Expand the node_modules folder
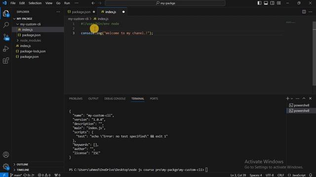This screenshot has width=316, height=177. tap(38, 40)
